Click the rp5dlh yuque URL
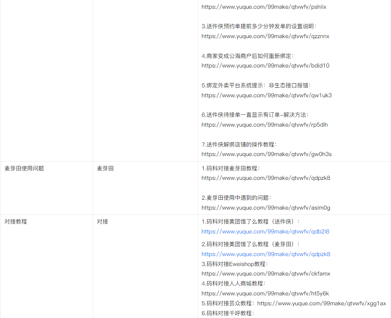This screenshot has height=318, width=391. (x=265, y=125)
